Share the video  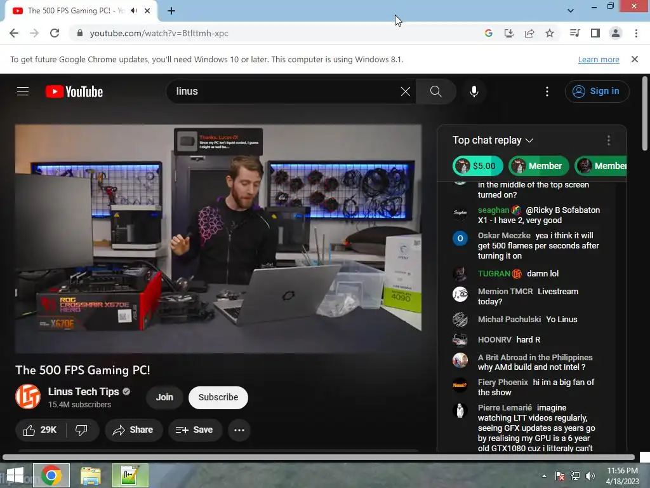133,430
